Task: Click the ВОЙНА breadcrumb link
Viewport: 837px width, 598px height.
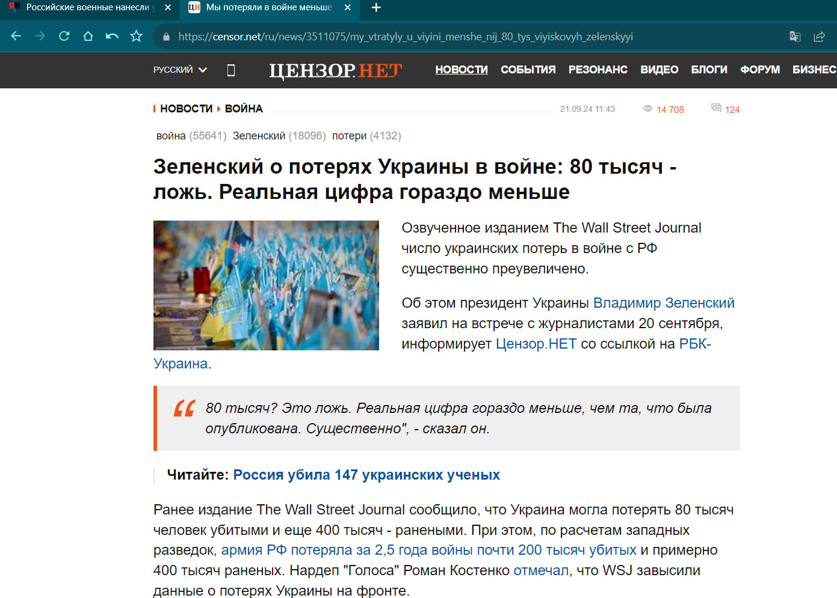Action: tap(244, 109)
